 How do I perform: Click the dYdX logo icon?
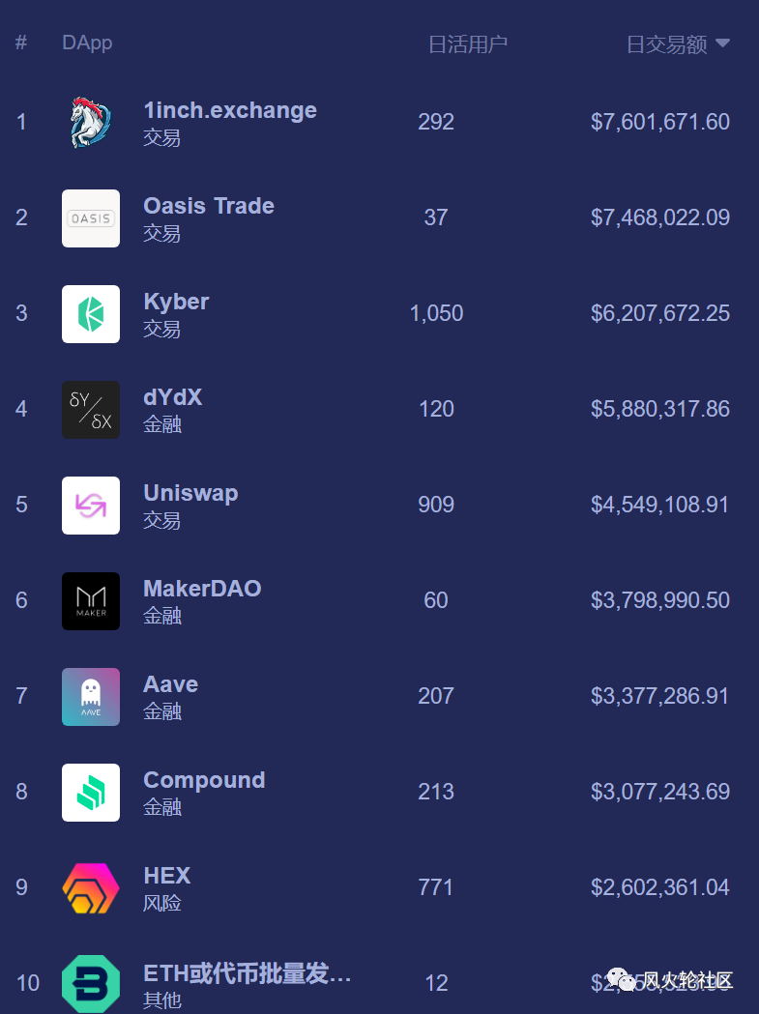(x=91, y=410)
